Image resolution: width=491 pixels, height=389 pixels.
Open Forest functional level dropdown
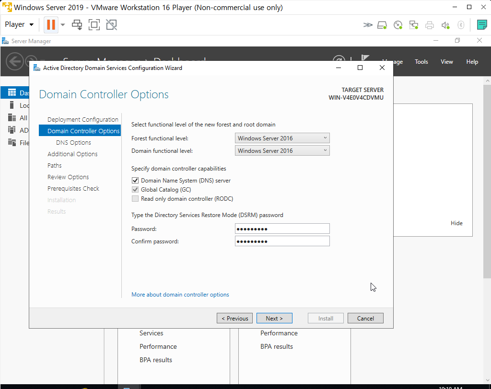point(282,138)
